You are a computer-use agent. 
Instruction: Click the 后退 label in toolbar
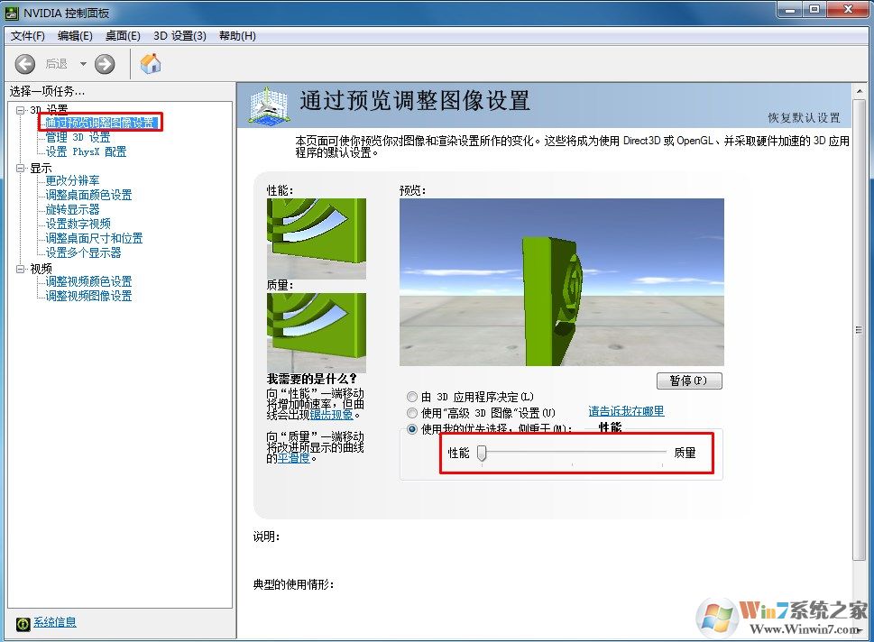pos(56,64)
